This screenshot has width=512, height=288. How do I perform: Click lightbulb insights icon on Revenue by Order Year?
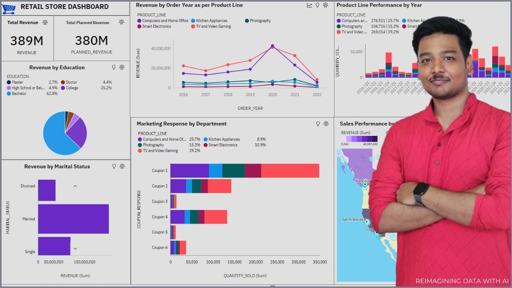tap(318, 5)
